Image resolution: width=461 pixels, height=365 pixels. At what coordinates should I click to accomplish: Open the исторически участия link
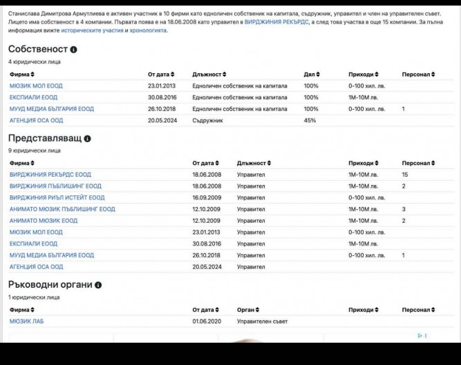(92, 30)
